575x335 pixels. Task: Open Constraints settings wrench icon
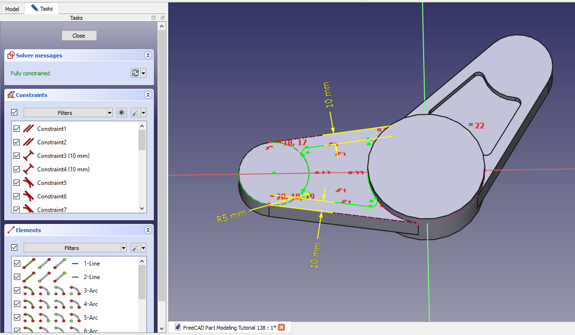pos(136,112)
